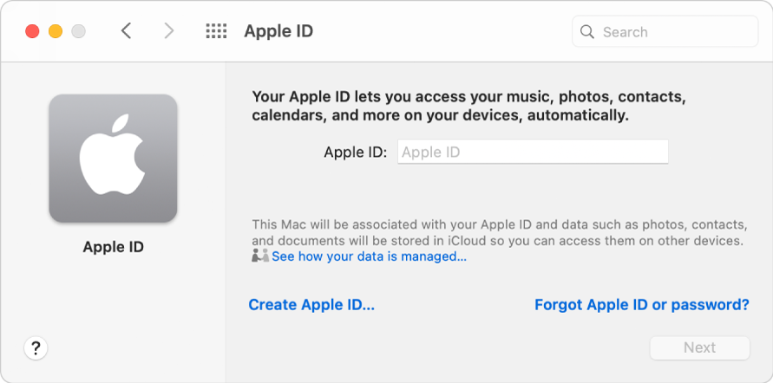Open help with the question mark button
Screen dimensions: 773x383
(x=36, y=348)
